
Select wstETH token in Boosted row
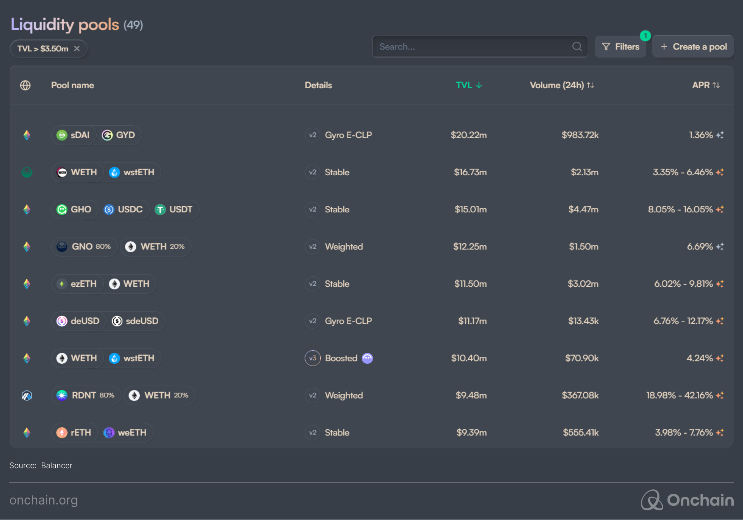(x=132, y=358)
